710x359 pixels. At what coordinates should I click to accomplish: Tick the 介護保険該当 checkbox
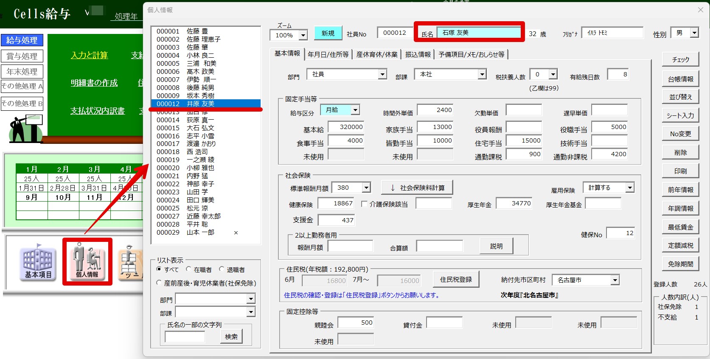364,204
